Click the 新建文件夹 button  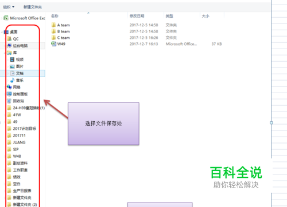pos(33,7)
